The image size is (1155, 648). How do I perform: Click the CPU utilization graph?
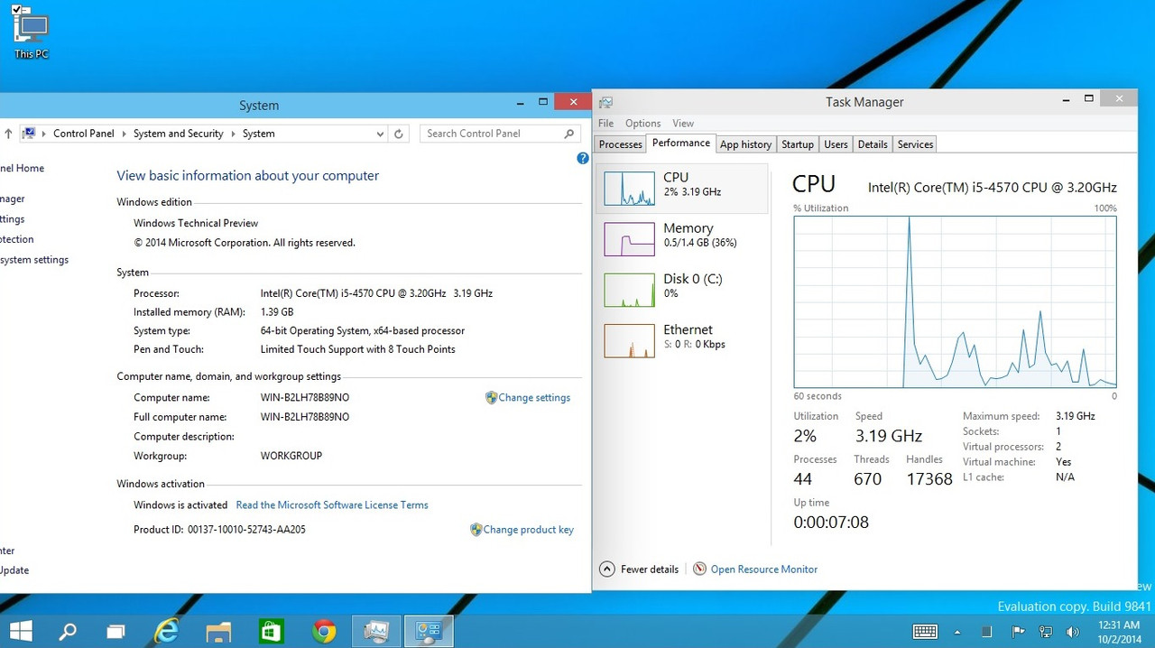pos(955,301)
